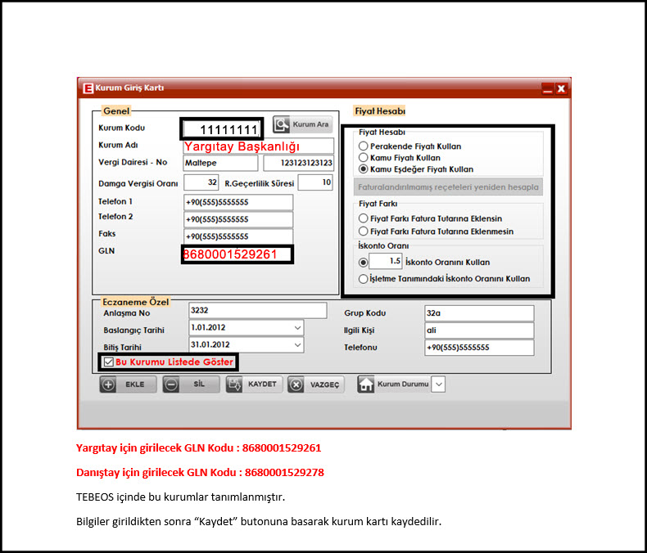647x553 pixels.
Task: Close the Kurum Giriş Kartı window
Action: click(x=561, y=88)
